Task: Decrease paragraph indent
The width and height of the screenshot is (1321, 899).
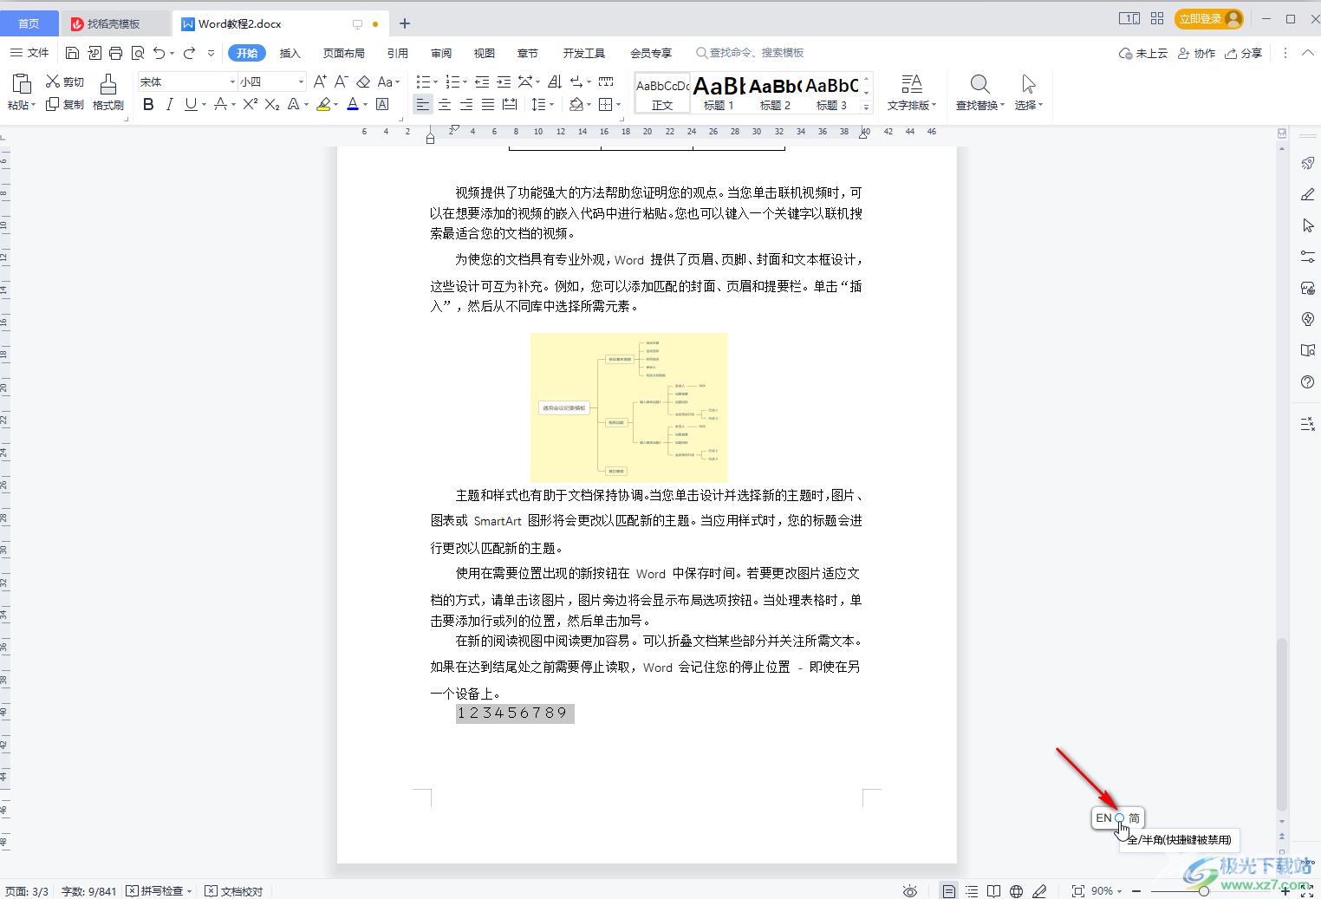Action: coord(482,81)
